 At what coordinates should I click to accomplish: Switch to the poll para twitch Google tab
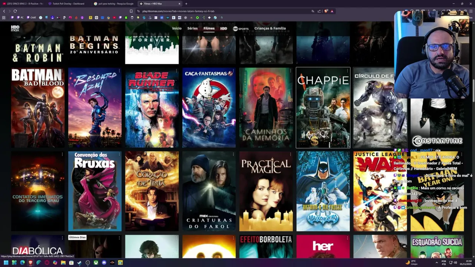(x=114, y=4)
